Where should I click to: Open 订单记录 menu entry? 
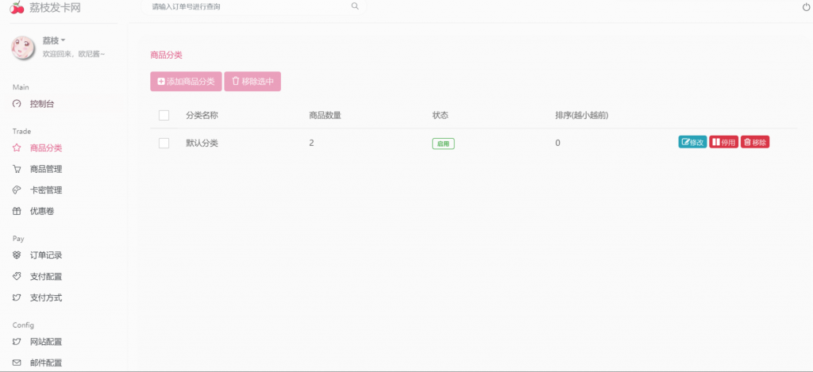pos(46,255)
